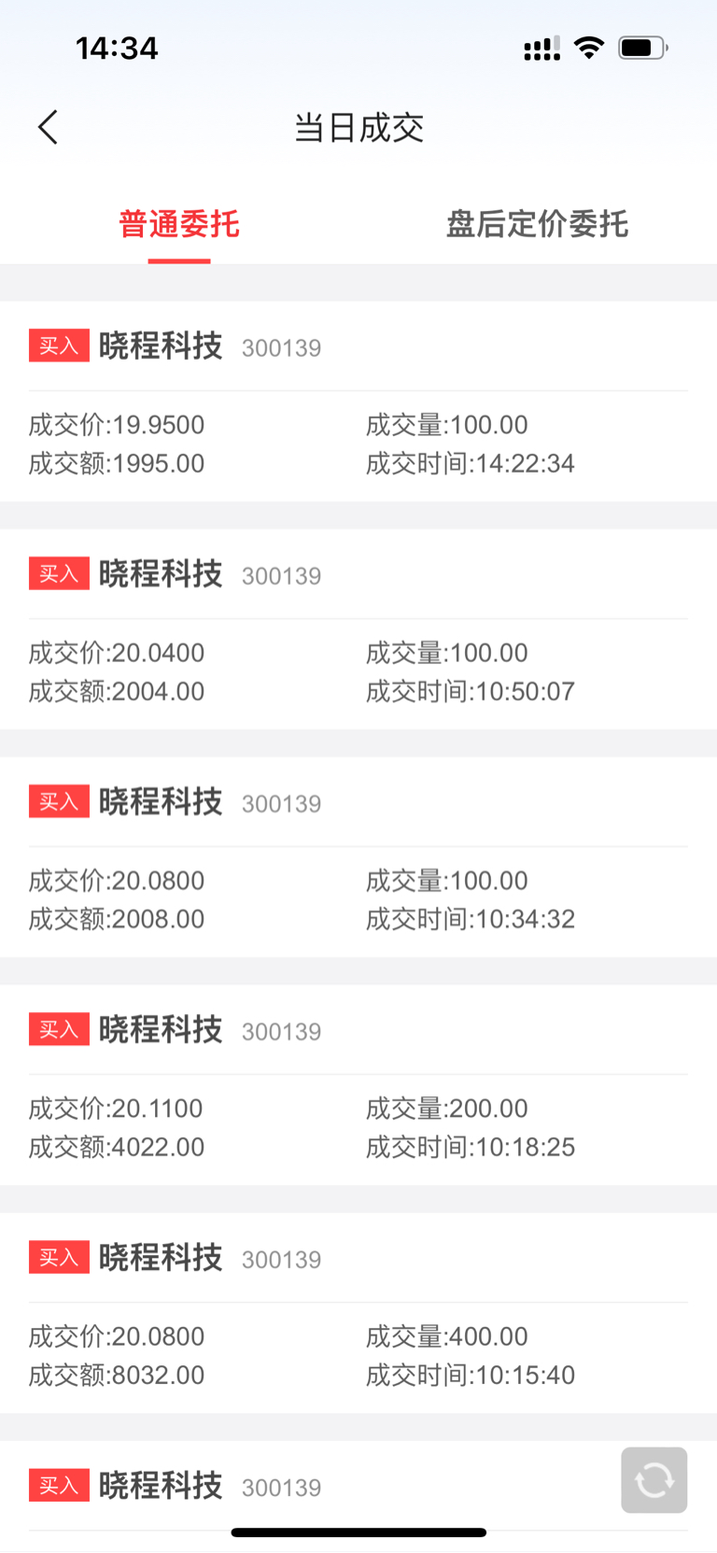The height and width of the screenshot is (1553, 717).
Task: Open the 晓程科技 trade priced 20.0400
Action: [x=358, y=629]
